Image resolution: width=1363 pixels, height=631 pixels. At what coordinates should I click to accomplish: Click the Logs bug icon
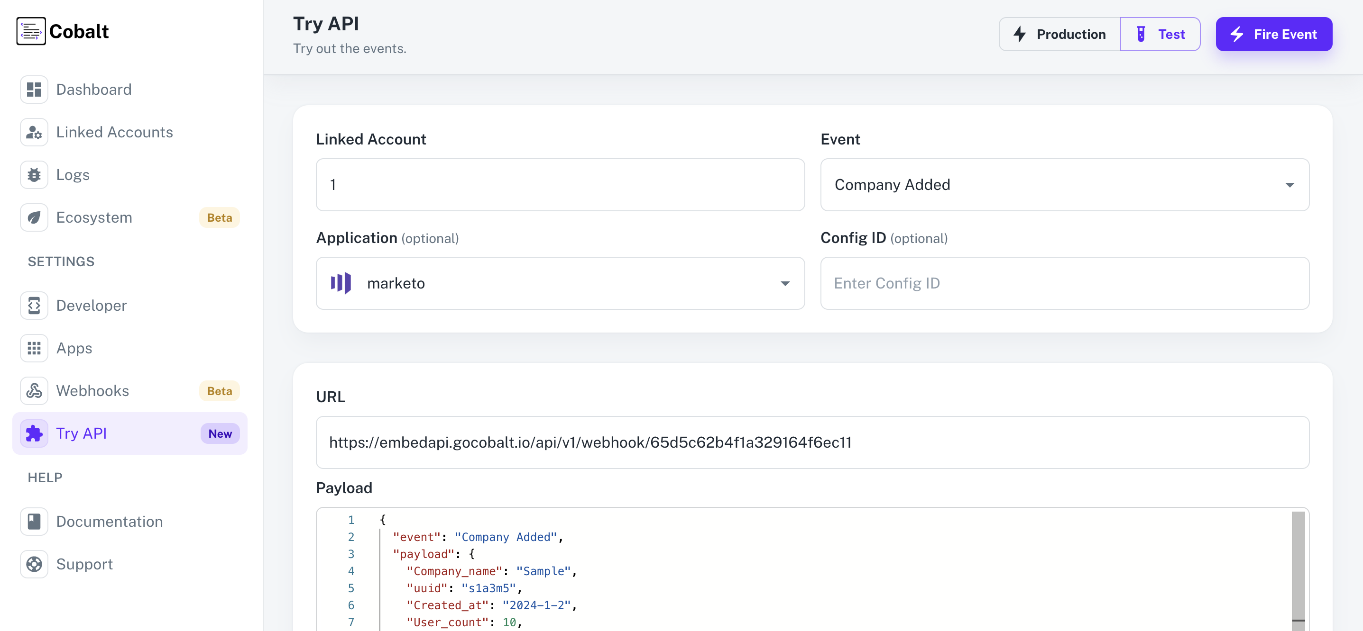[x=34, y=175]
